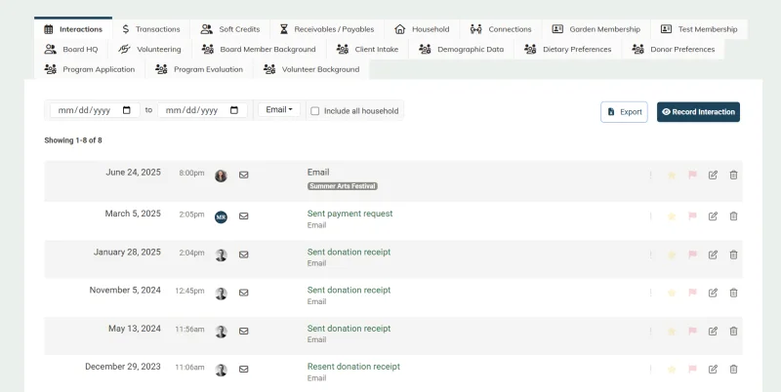Image resolution: width=781 pixels, height=392 pixels.
Task: Flag the March 5, 2025 payment request row
Action: (x=692, y=216)
